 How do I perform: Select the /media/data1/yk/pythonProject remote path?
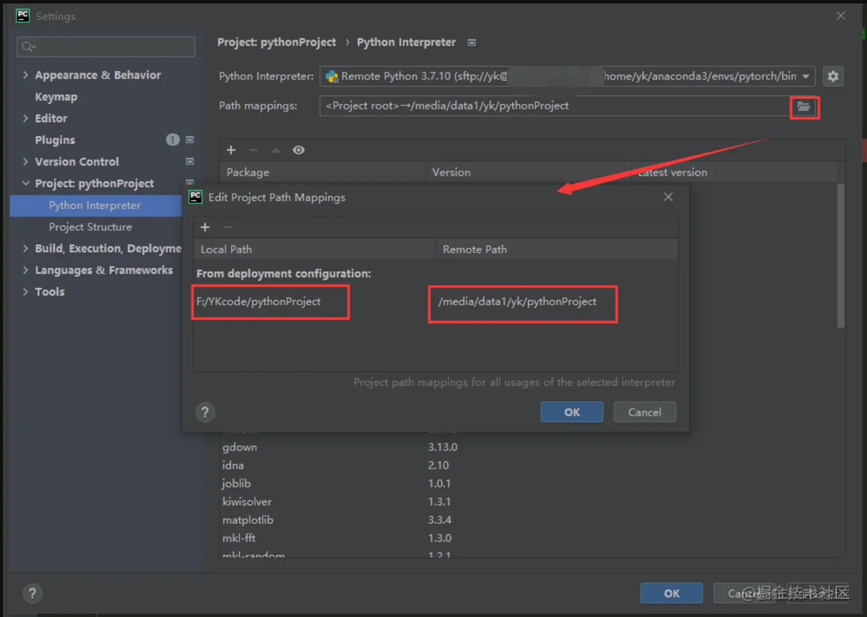tap(517, 301)
